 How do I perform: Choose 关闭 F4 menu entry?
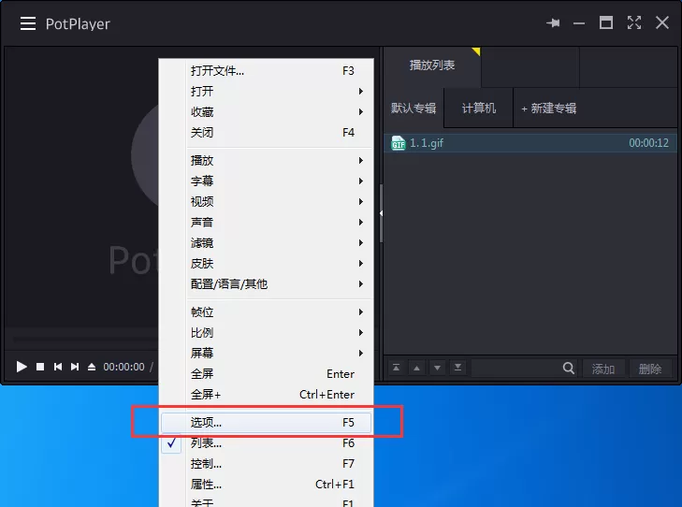267,133
